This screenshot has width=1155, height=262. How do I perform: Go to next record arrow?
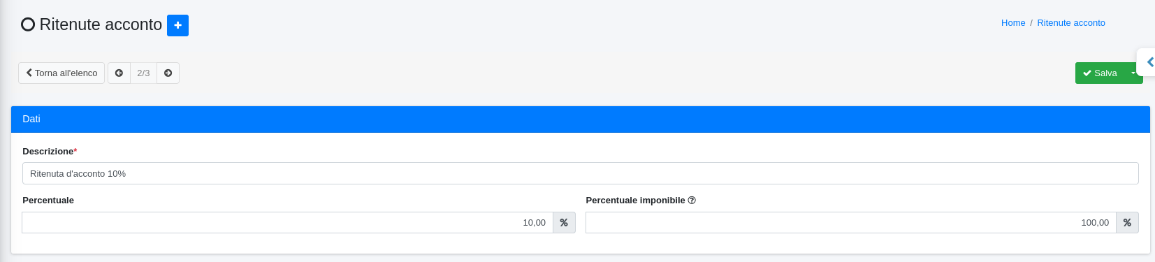click(168, 73)
